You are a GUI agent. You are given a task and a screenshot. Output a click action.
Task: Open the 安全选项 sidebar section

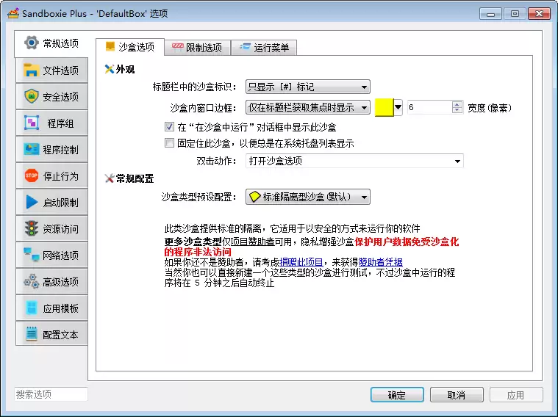tap(51, 96)
